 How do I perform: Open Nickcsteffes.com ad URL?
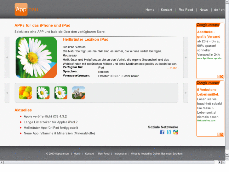(206, 121)
